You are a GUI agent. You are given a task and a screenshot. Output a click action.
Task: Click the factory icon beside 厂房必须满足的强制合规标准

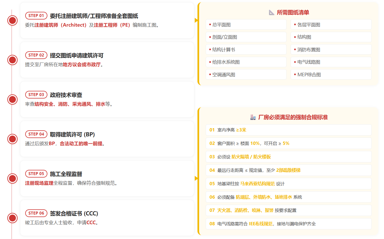[253, 117]
